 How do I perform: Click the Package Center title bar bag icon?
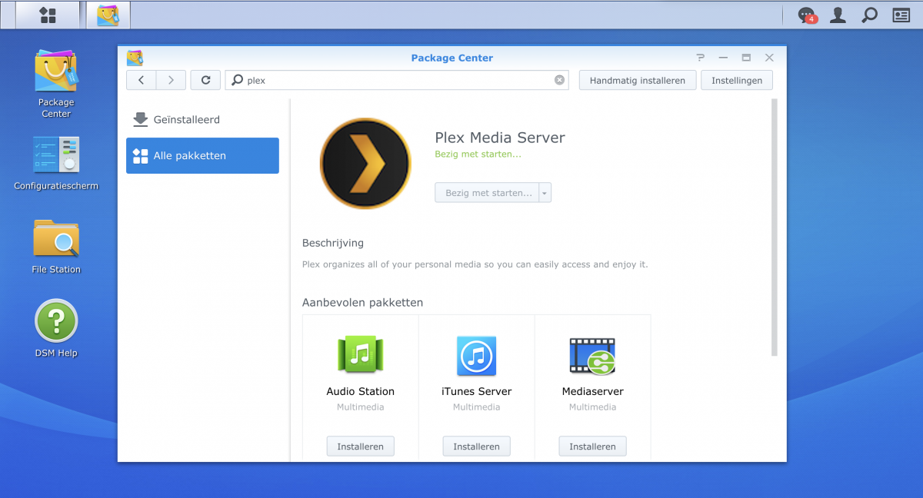click(135, 58)
